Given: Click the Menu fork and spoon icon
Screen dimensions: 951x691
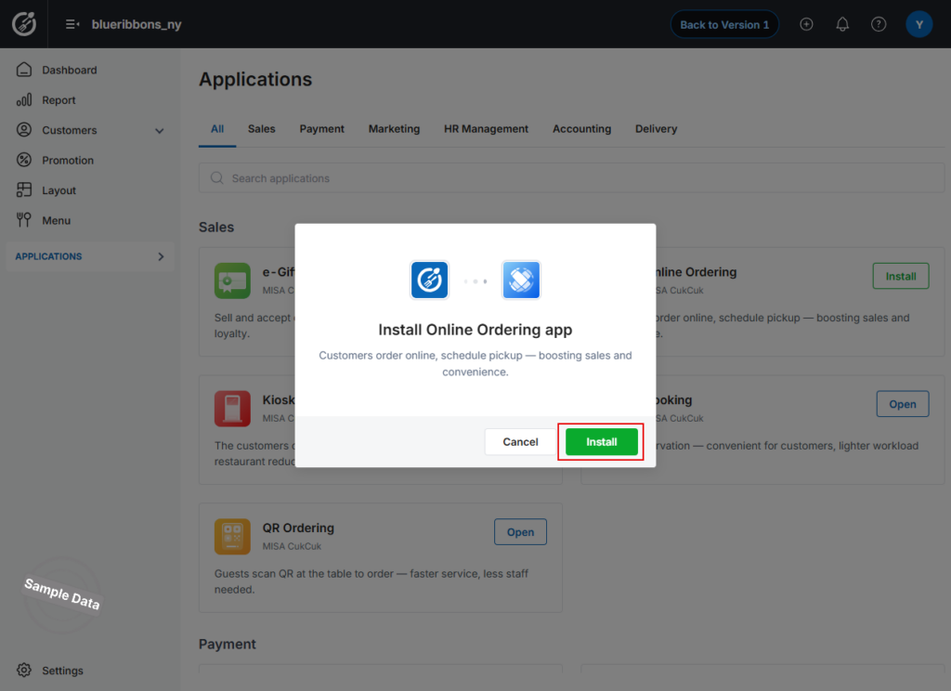Looking at the screenshot, I should pos(23,220).
